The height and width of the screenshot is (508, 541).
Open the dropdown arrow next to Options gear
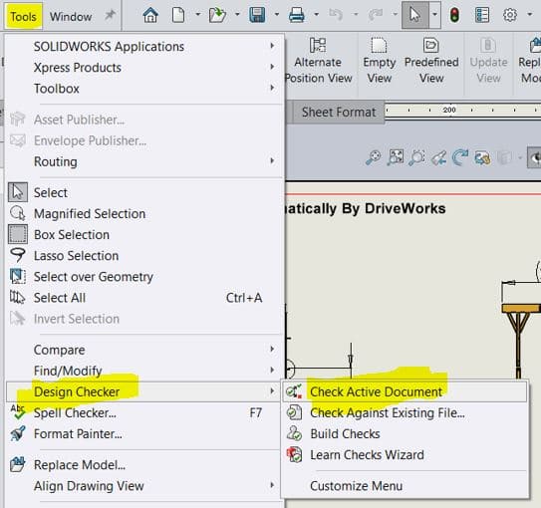pos(530,15)
